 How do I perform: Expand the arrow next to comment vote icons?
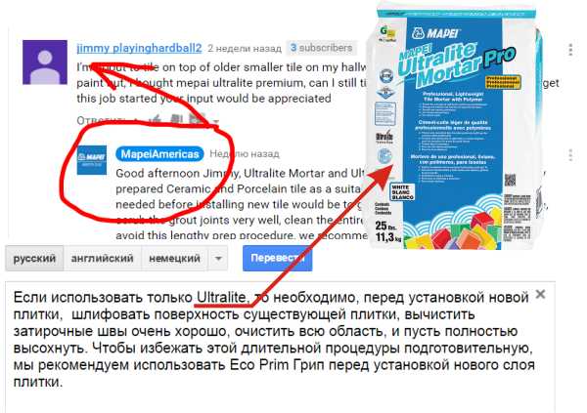(x=216, y=121)
